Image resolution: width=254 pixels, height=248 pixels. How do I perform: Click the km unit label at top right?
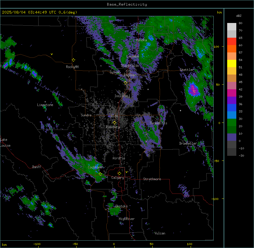tap(220, 12)
